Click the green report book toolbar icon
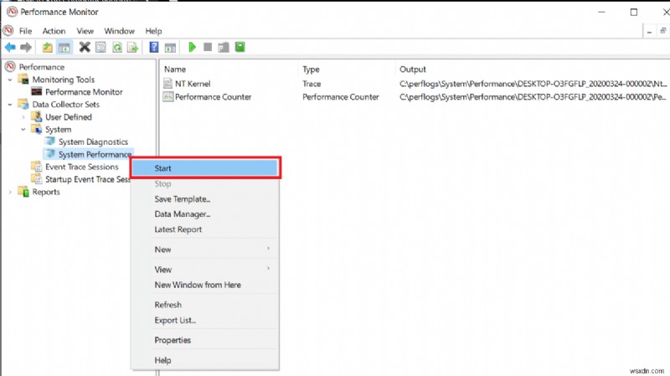 click(x=240, y=47)
